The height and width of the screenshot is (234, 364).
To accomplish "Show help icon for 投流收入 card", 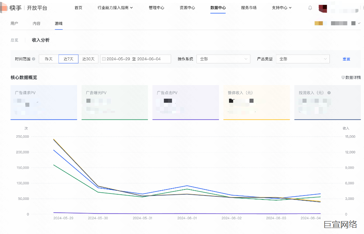I will pyautogui.click(x=329, y=93).
